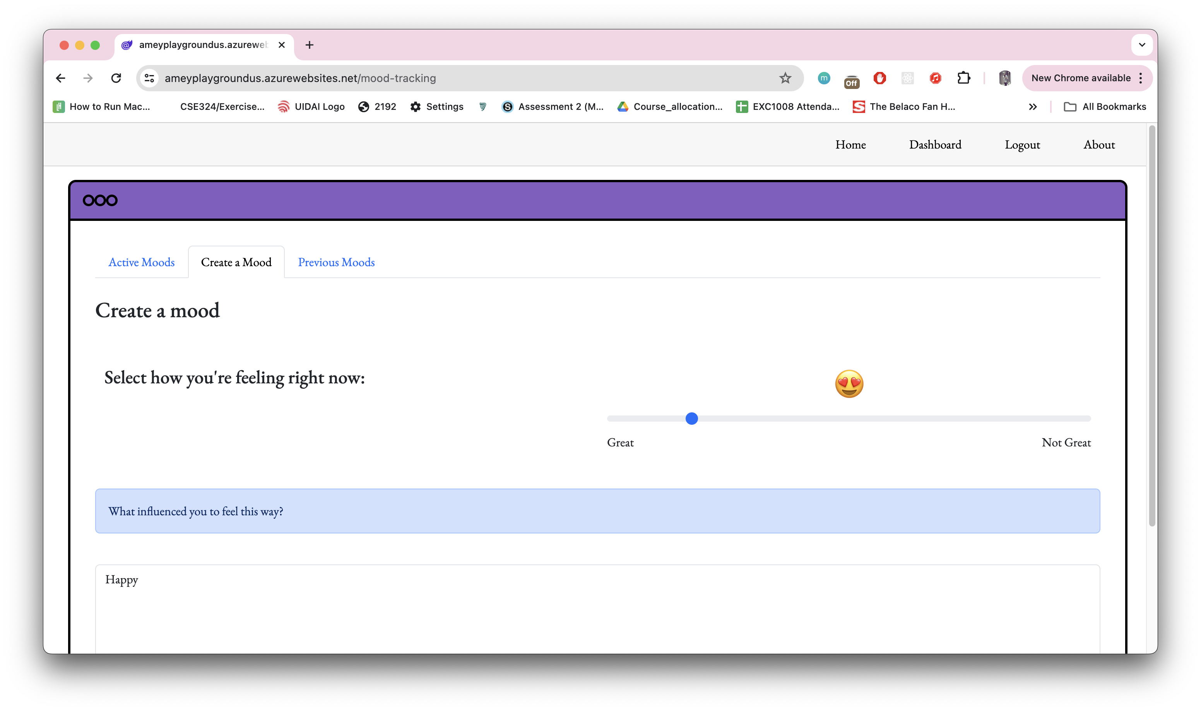1201x711 pixels.
Task: Click into the Happy text area
Action: (x=597, y=608)
